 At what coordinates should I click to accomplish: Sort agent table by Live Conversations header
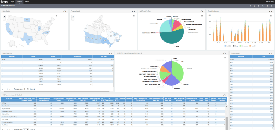[x=109, y=99]
